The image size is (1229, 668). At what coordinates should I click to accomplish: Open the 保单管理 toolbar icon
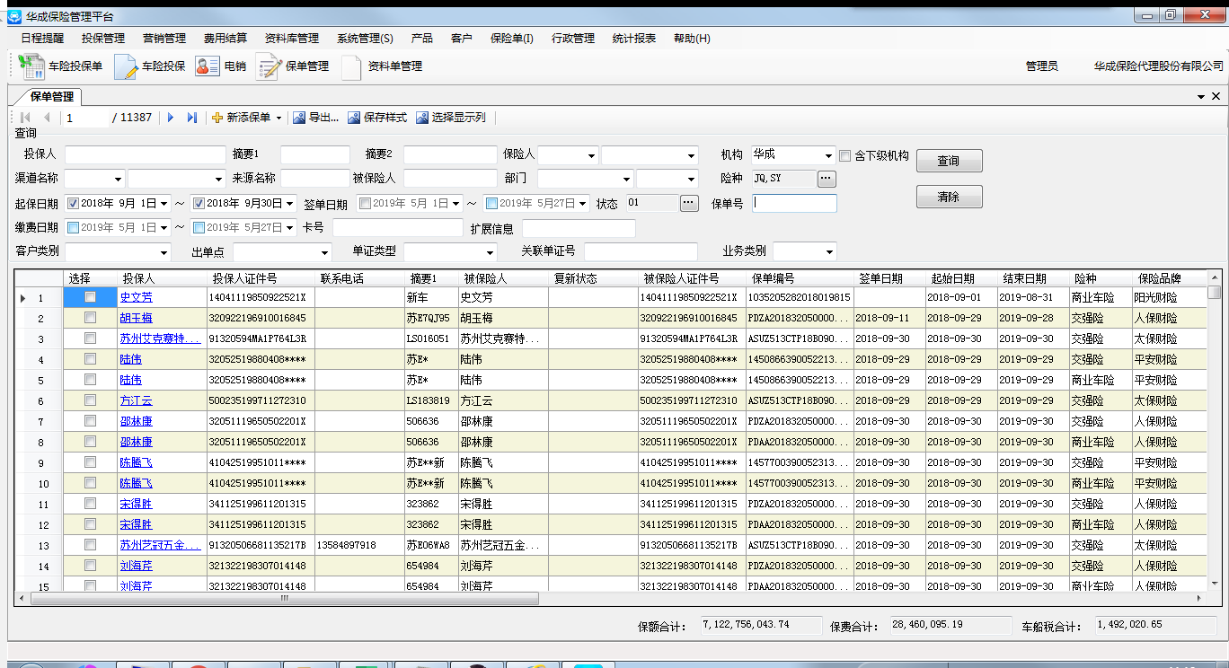click(269, 66)
